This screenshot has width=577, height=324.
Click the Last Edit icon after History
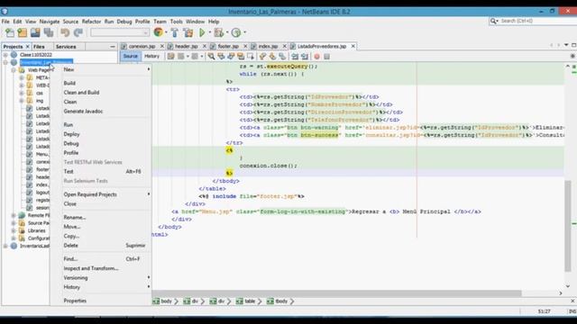point(170,56)
